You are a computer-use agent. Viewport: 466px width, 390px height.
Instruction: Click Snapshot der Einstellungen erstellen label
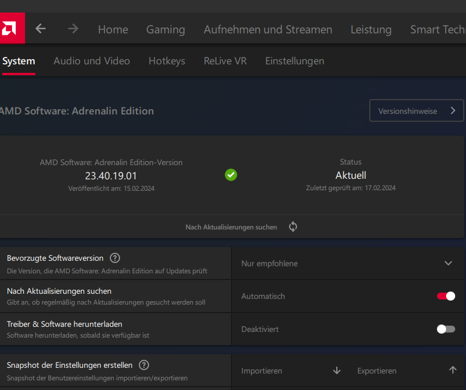[x=69, y=365]
